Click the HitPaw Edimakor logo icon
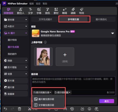 pyautogui.click(x=4, y=3)
